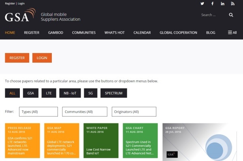This screenshot has width=243, height=161.
Task: Select the 5G filter button
Action: (x=91, y=93)
